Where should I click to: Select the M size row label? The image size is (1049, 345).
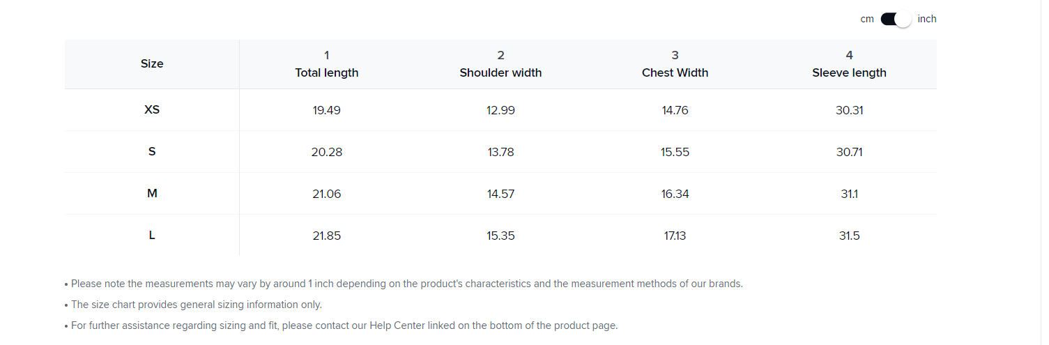pos(152,194)
